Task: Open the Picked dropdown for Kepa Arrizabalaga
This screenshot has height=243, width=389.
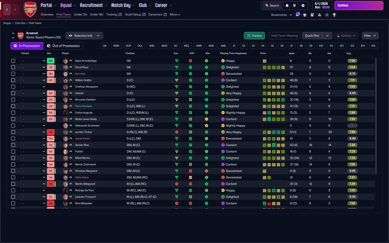Action: [x=33, y=61]
